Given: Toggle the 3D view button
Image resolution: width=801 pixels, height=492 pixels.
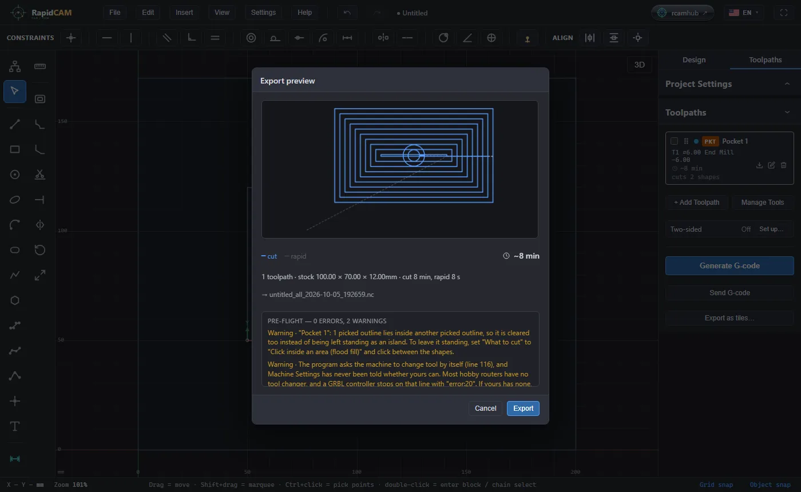Looking at the screenshot, I should 640,65.
